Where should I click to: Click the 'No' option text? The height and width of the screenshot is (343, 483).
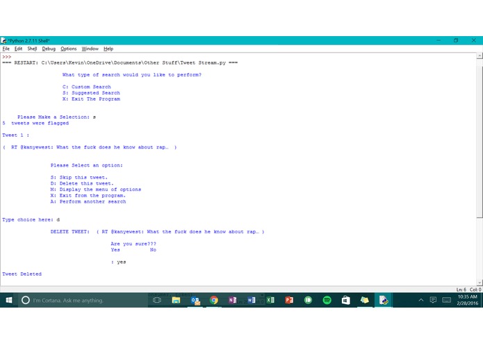(x=153, y=250)
